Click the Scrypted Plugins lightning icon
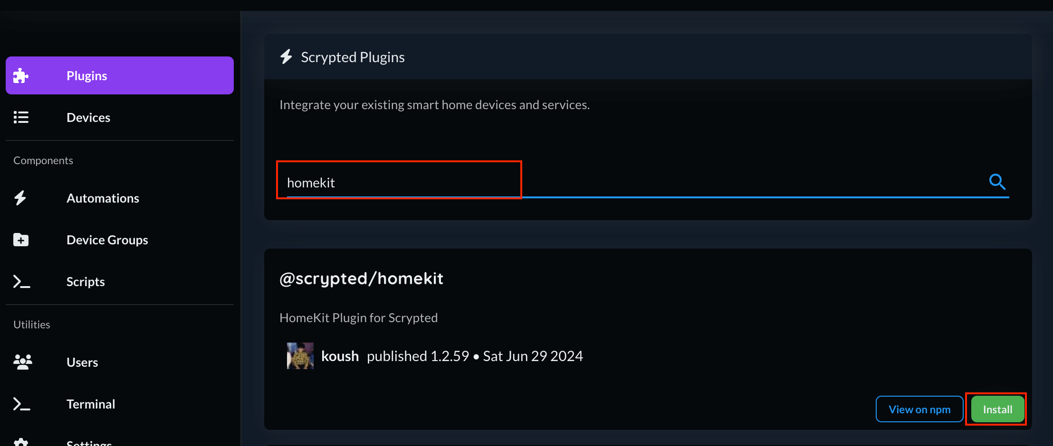 tap(286, 57)
